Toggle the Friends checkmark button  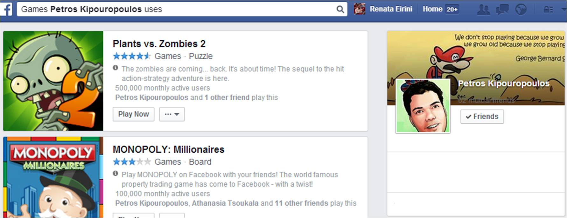tap(482, 116)
